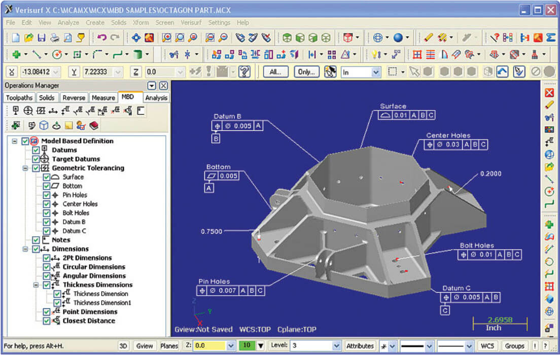Open Z depth dropdown in status bar
Viewport: 560px width, 355px height.
(x=231, y=345)
